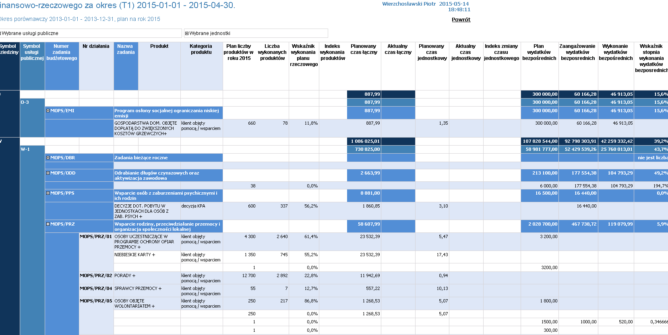Select plan value 107 828 544,00
This screenshot has width=668, height=335.
point(540,141)
